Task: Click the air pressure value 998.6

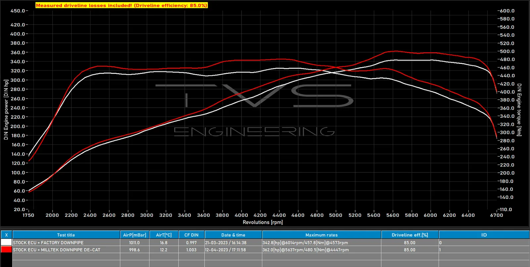Action: pyautogui.click(x=134, y=250)
